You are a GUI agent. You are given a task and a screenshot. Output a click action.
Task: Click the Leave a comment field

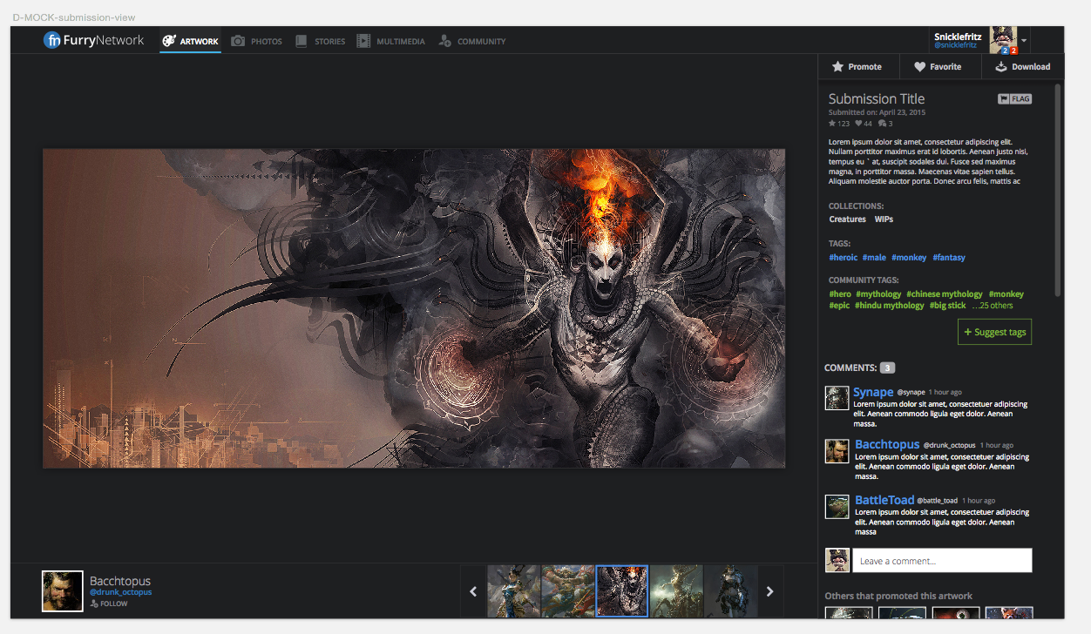click(941, 561)
